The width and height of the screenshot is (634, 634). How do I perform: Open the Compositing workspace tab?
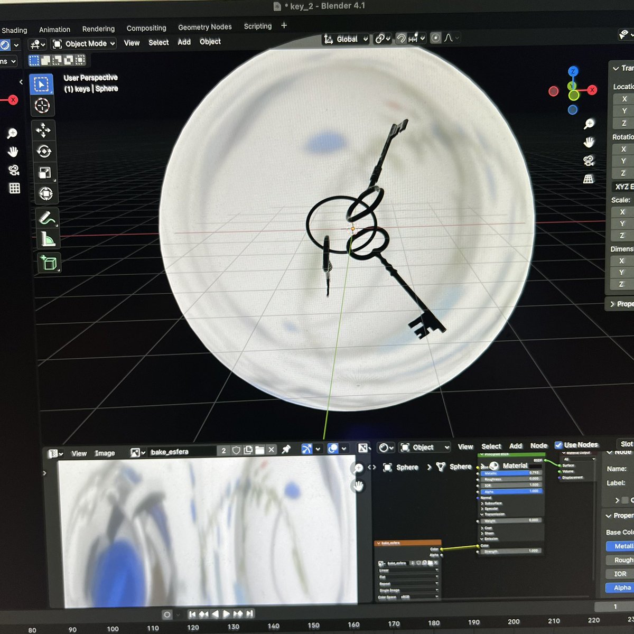tap(146, 28)
